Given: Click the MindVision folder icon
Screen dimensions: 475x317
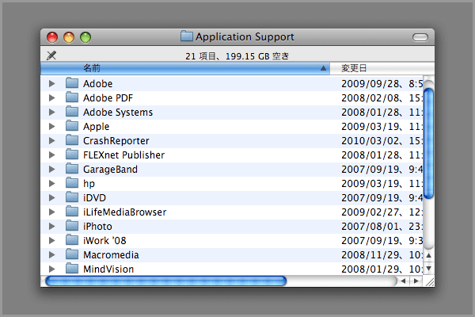Looking at the screenshot, I should [72, 268].
